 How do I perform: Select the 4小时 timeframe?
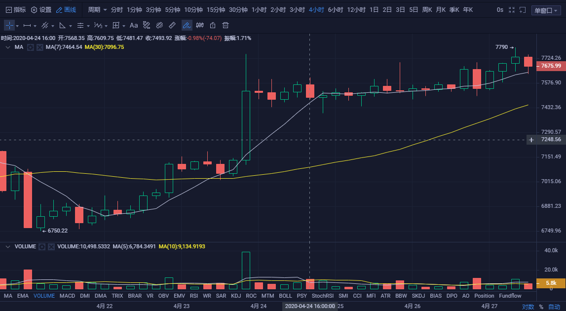click(x=316, y=10)
